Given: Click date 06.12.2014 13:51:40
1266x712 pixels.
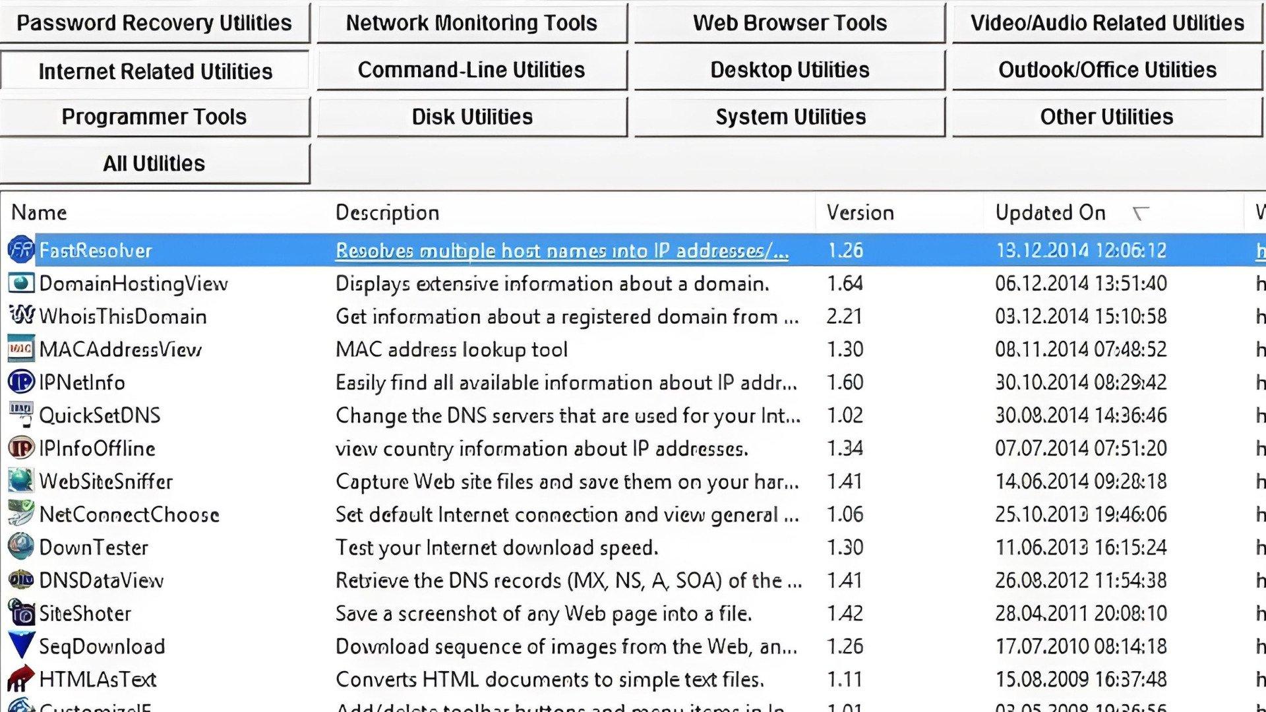Looking at the screenshot, I should (1081, 283).
